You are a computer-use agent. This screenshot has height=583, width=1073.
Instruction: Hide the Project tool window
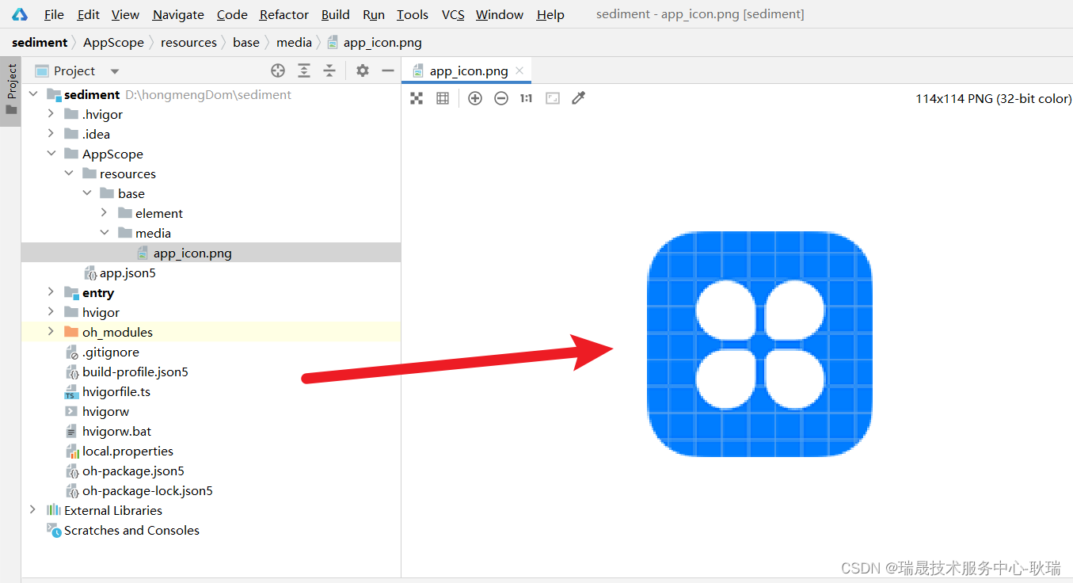[x=388, y=70]
